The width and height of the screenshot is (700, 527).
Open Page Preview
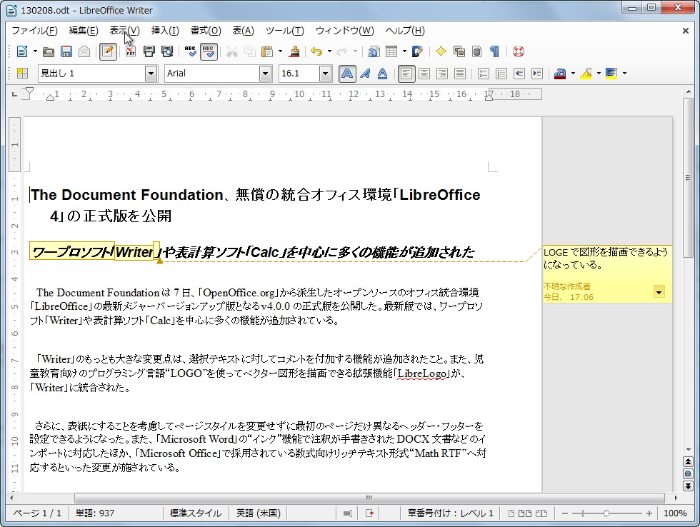click(167, 51)
